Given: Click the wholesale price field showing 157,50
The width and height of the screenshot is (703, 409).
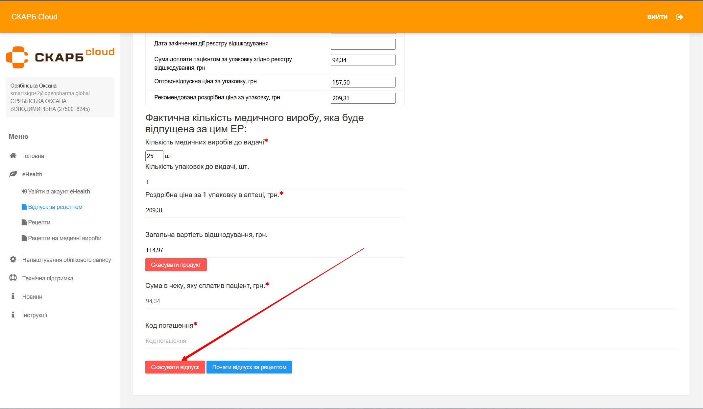Looking at the screenshot, I should 363,82.
